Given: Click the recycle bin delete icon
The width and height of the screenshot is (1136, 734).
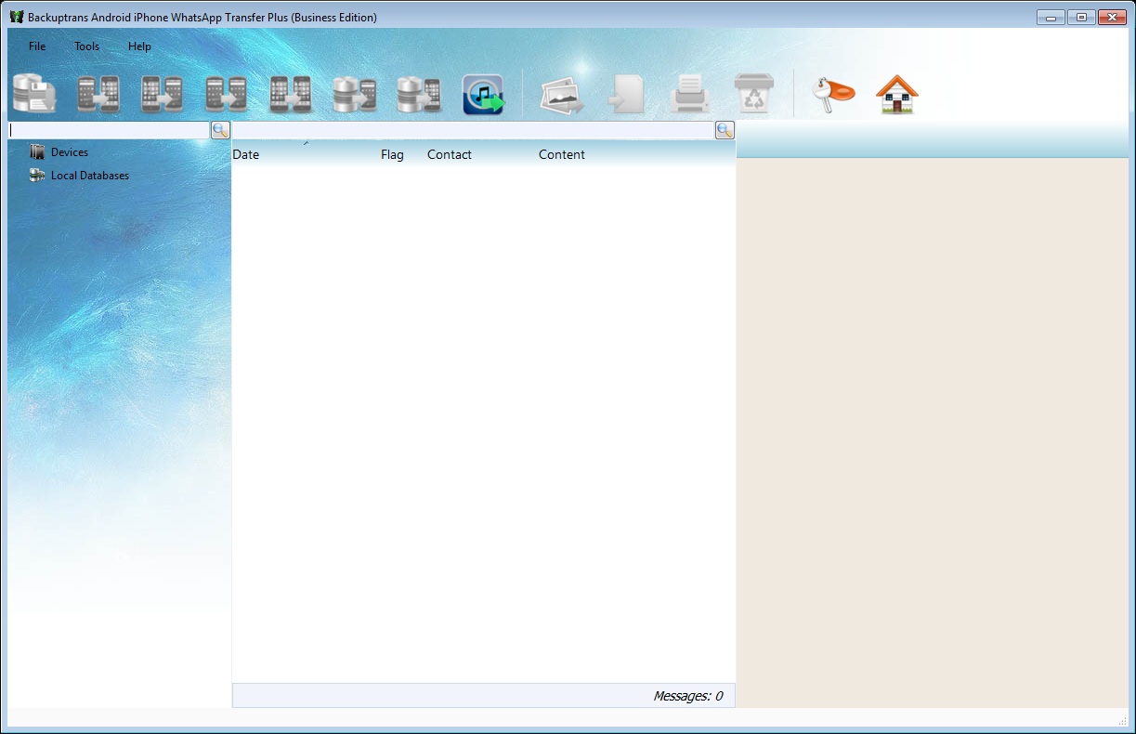Looking at the screenshot, I should [753, 95].
